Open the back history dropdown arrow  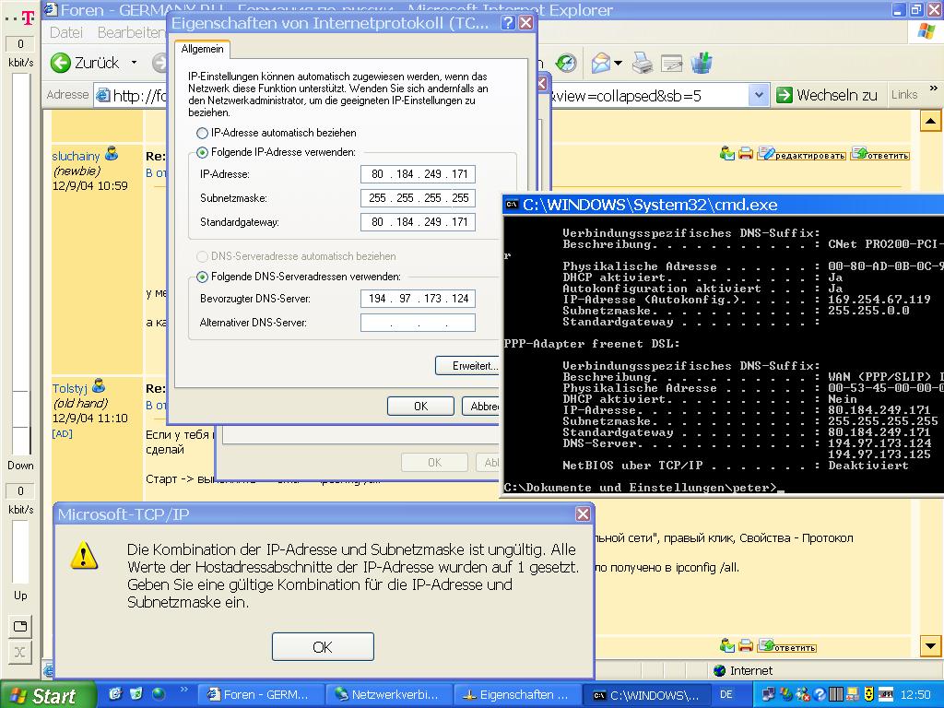134,62
